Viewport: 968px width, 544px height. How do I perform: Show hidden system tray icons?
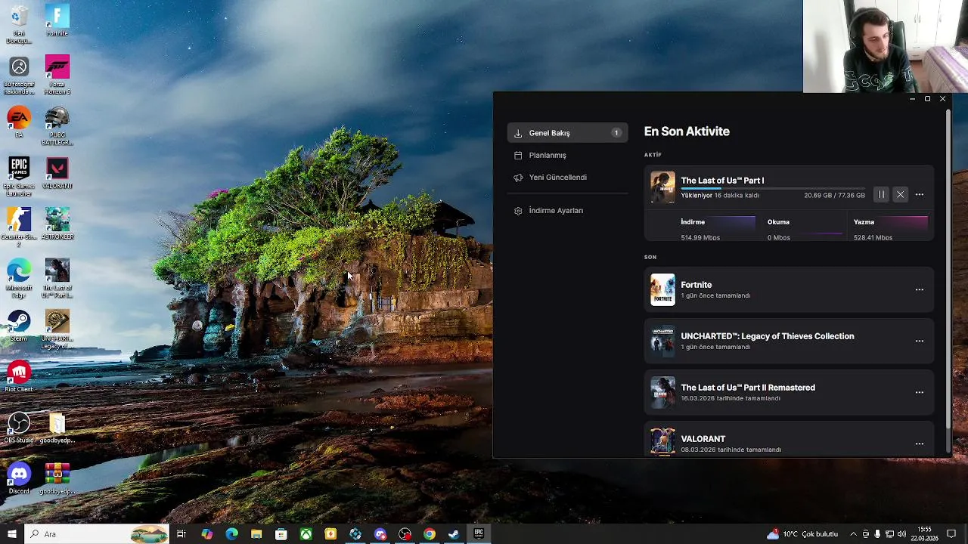853,534
